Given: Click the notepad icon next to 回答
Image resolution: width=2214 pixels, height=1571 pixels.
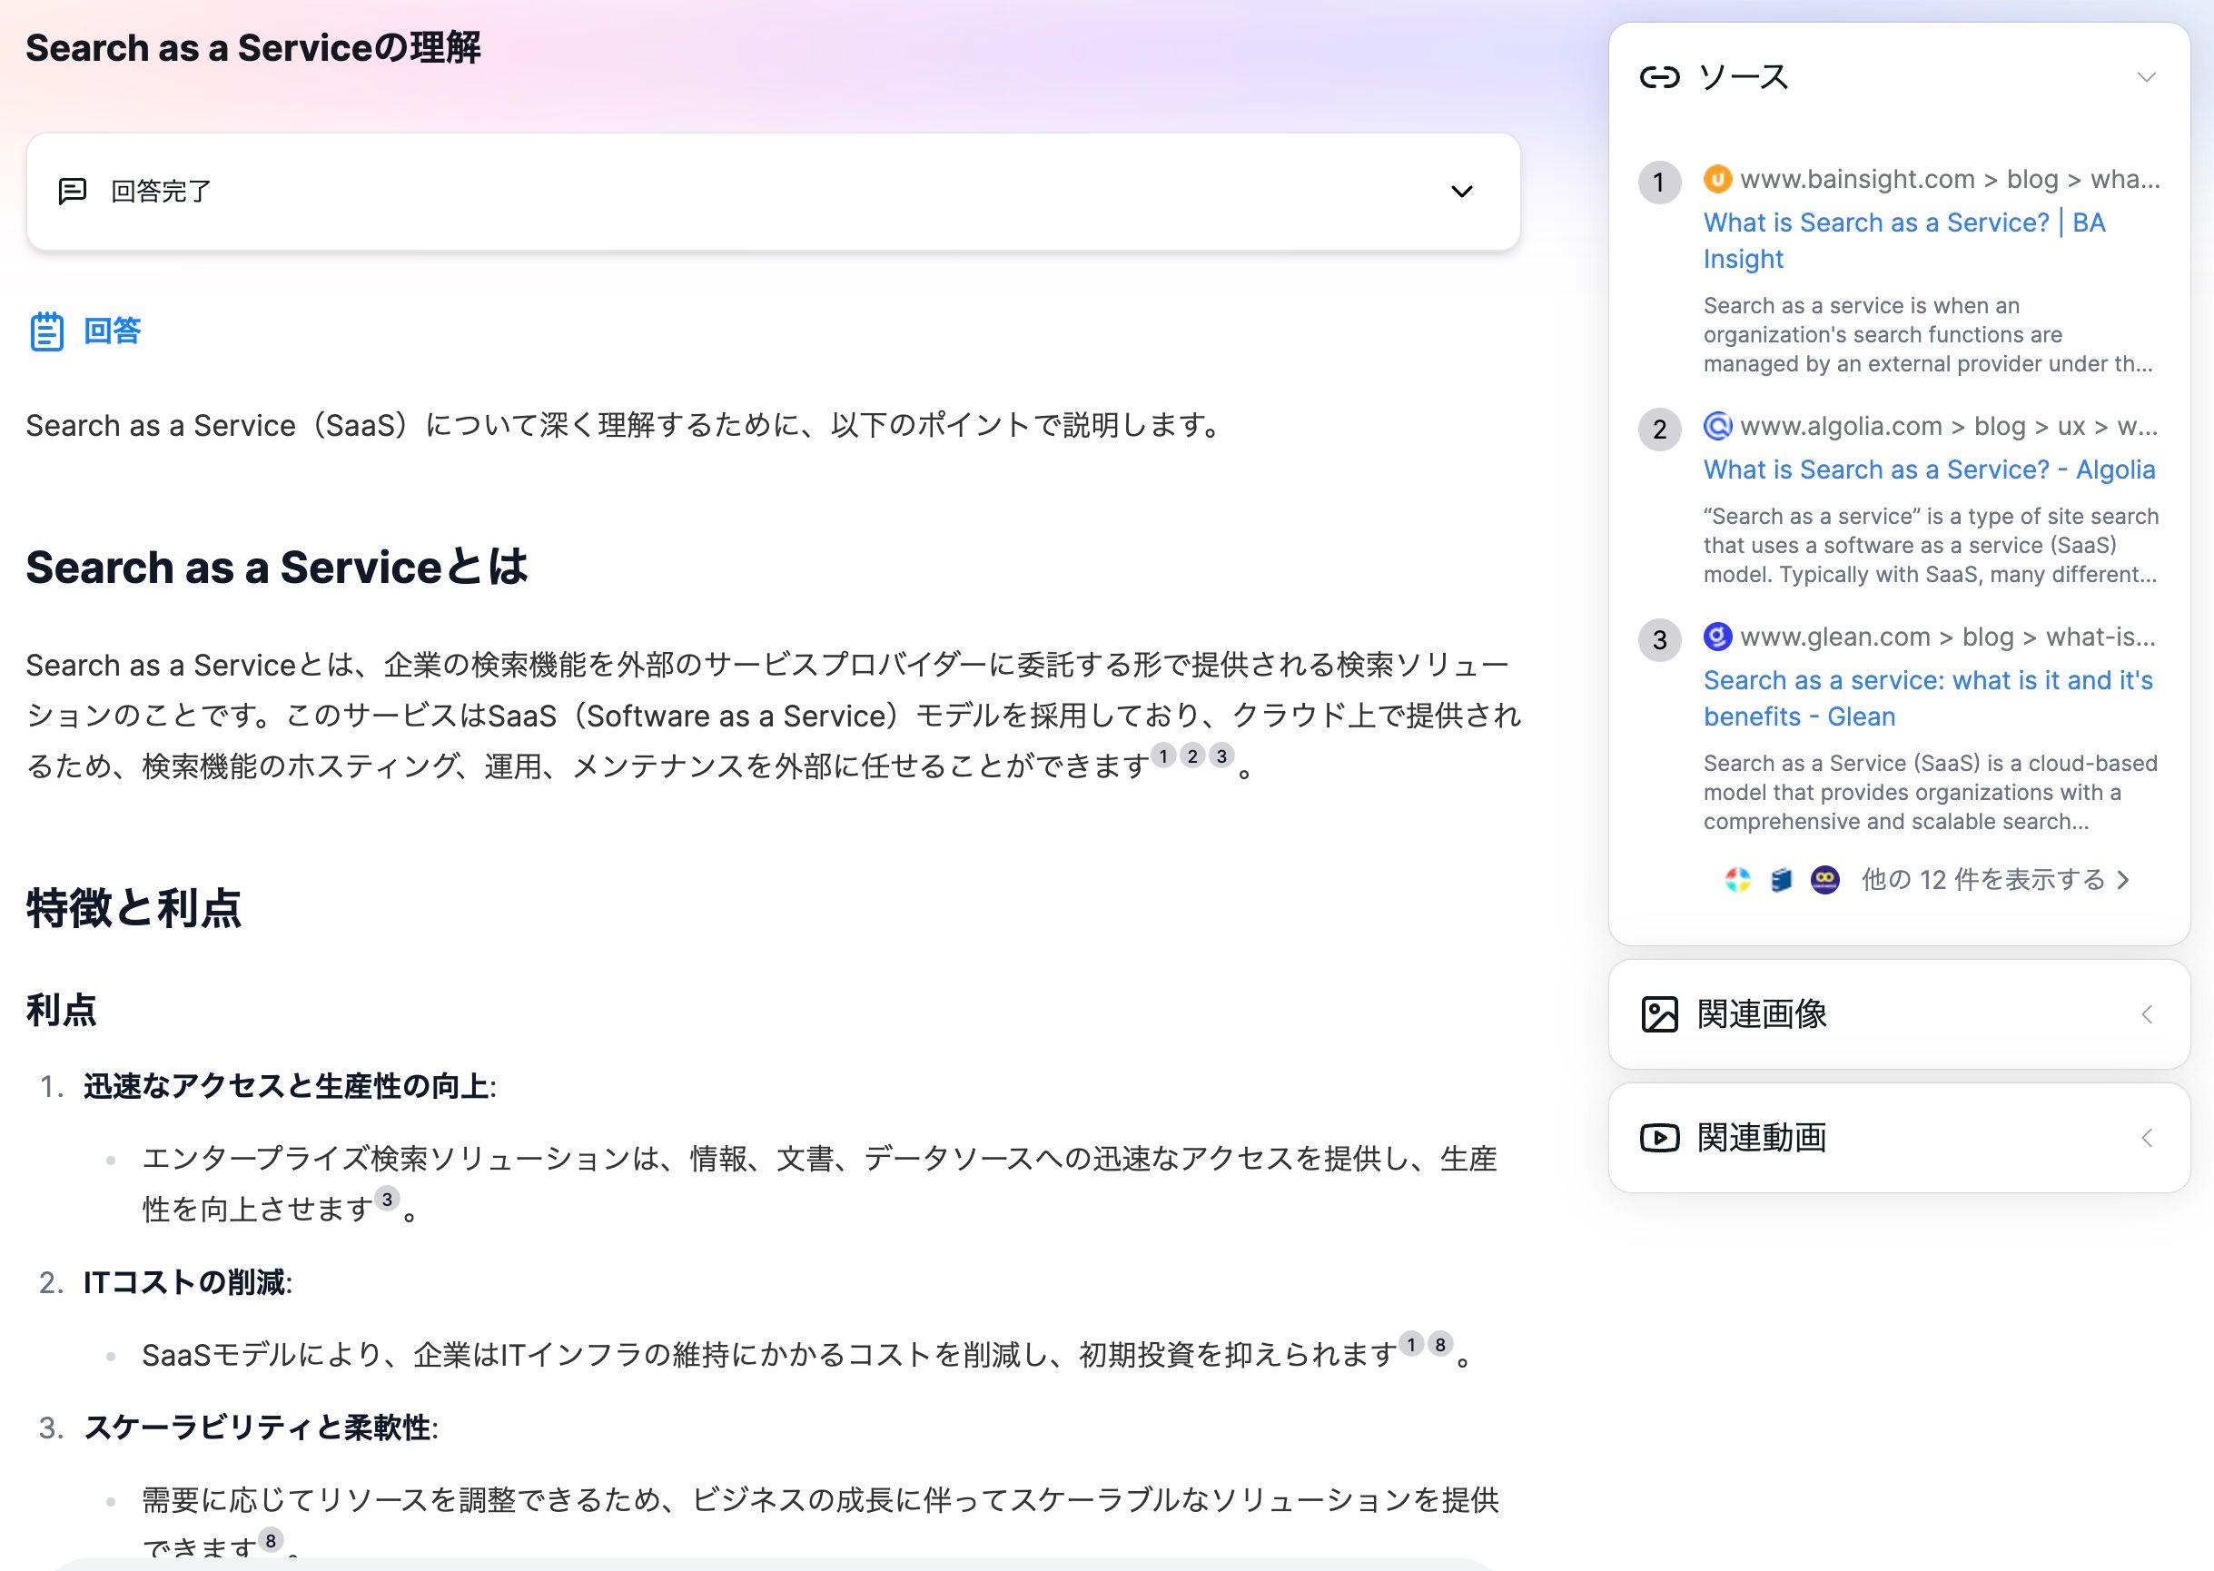Looking at the screenshot, I should (x=46, y=331).
